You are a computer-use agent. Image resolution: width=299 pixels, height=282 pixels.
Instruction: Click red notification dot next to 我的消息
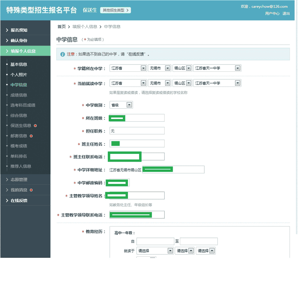pos(31,190)
